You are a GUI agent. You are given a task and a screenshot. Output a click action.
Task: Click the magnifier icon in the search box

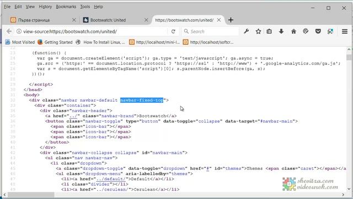[186, 32]
